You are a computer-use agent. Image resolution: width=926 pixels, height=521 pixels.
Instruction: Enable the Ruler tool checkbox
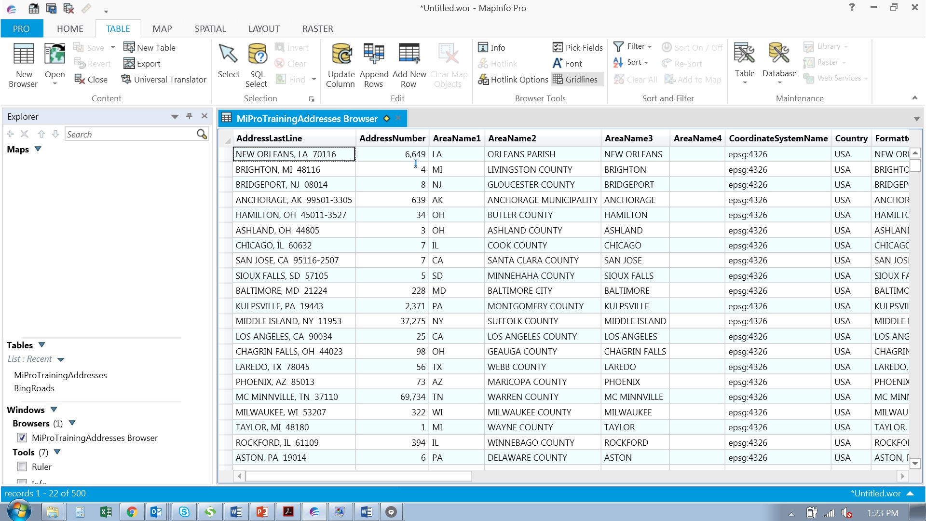pyautogui.click(x=22, y=466)
